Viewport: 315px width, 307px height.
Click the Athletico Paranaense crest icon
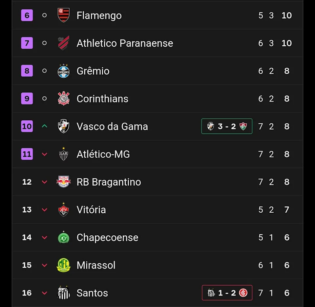[x=63, y=43]
